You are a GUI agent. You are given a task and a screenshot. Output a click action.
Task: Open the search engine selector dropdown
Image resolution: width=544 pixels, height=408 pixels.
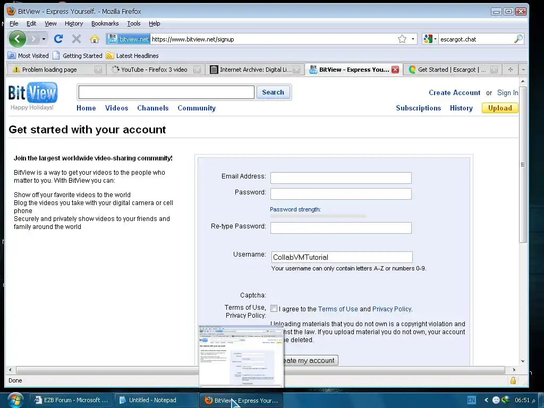coord(430,39)
